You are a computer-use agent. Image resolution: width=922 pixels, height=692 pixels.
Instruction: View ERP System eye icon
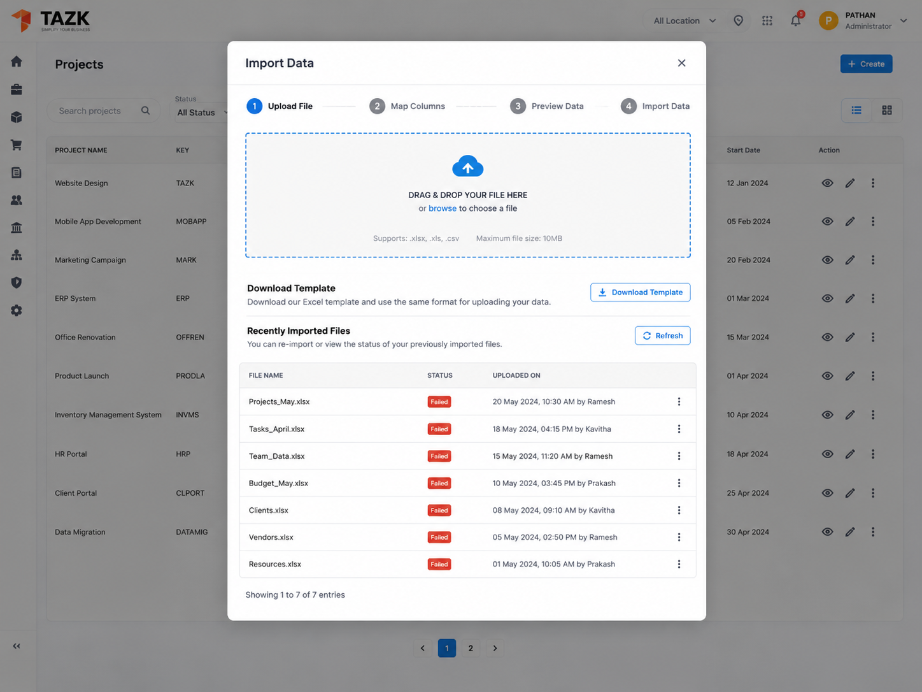pyautogui.click(x=828, y=298)
